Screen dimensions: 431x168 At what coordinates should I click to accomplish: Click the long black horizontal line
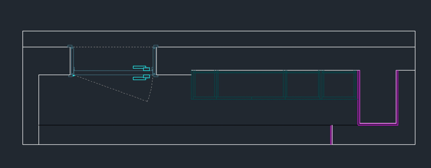click(x=180, y=125)
